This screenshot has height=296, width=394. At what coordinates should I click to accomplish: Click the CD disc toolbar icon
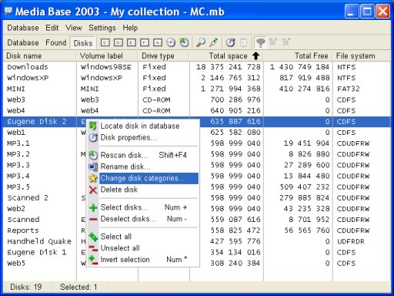coord(171,42)
